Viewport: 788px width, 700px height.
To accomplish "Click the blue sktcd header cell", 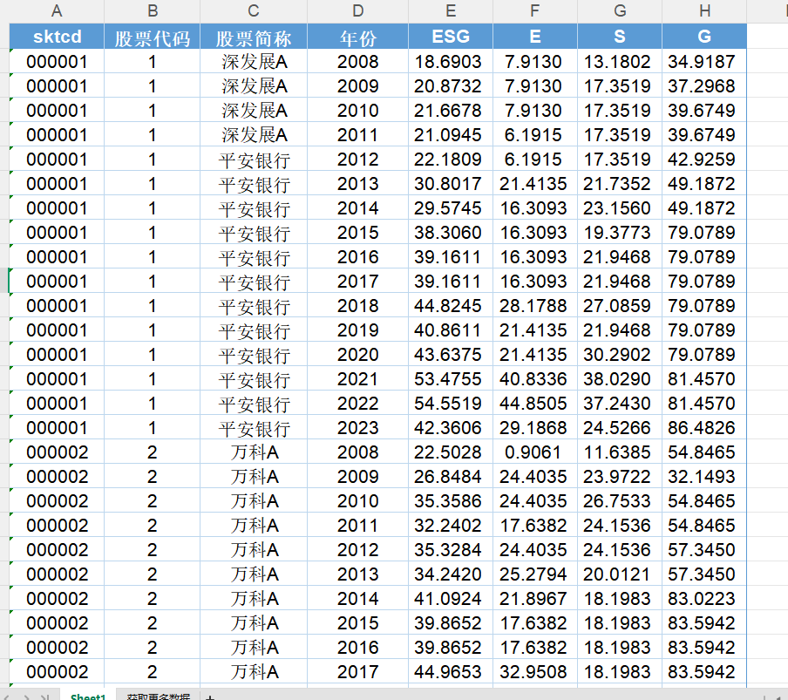I will click(x=57, y=37).
